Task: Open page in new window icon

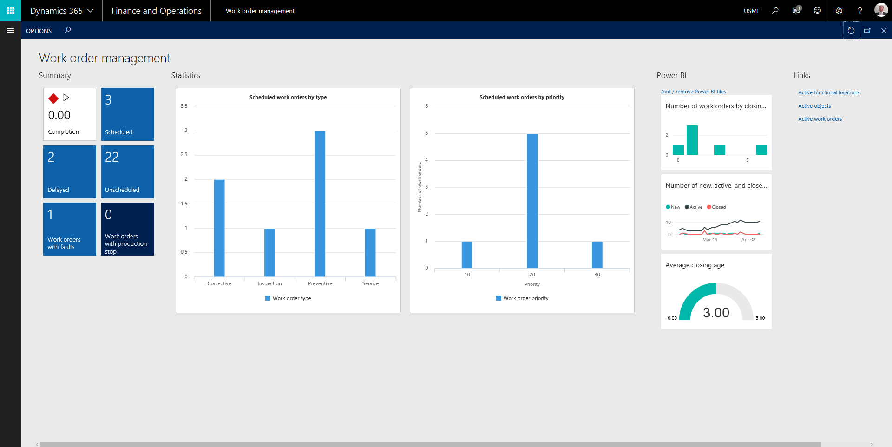Action: tap(867, 31)
